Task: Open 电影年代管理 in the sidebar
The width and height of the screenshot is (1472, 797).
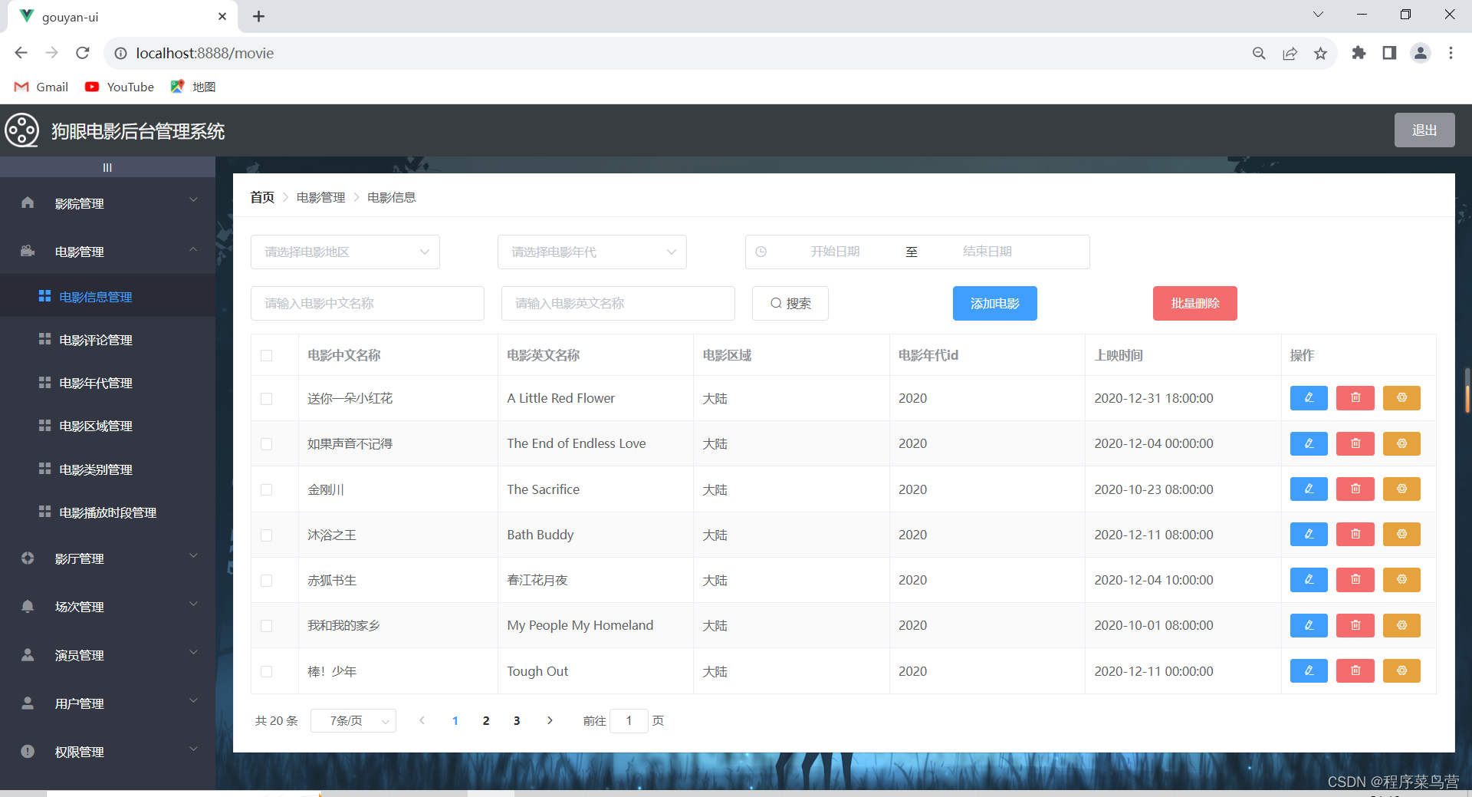Action: pyautogui.click(x=107, y=383)
